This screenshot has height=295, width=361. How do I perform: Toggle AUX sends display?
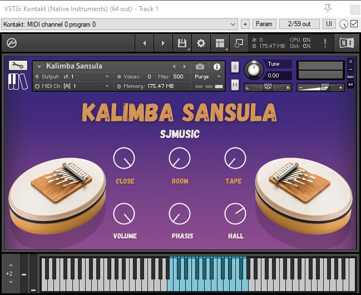pos(350,77)
